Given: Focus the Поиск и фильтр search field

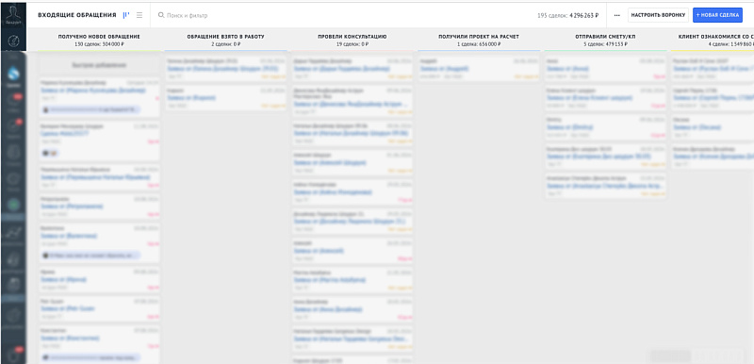Looking at the screenshot, I should click(188, 15).
